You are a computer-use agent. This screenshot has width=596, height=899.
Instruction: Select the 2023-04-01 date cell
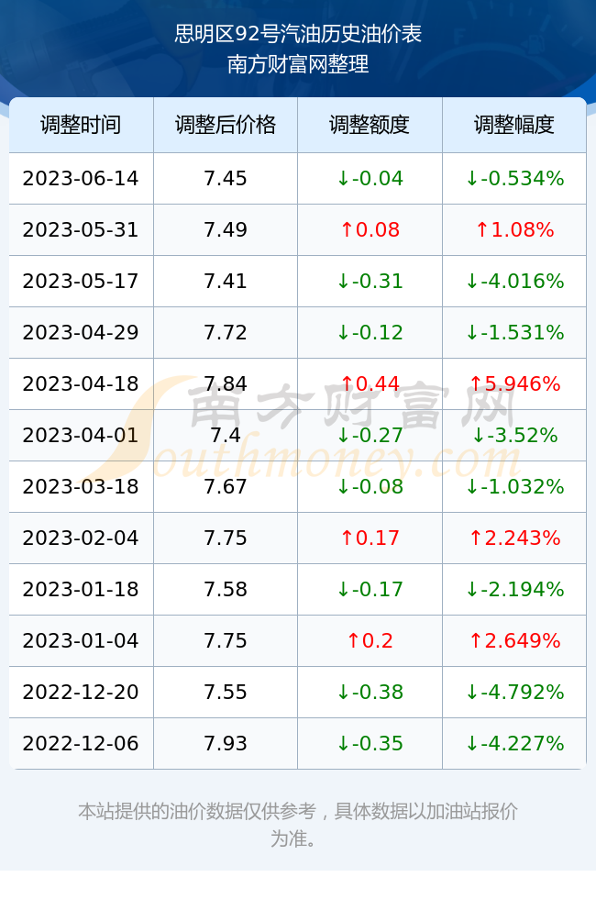[x=81, y=435]
